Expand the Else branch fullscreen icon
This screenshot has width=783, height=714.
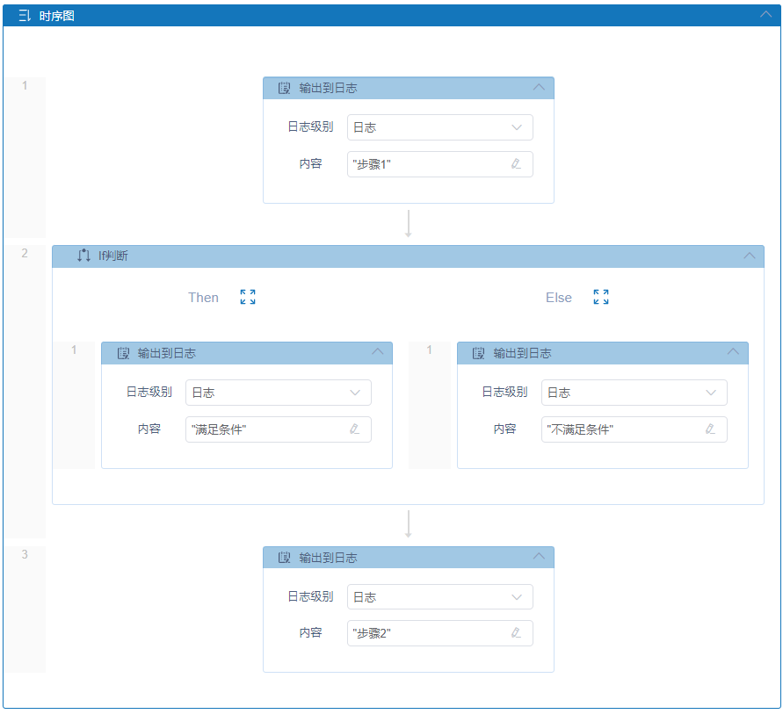[601, 297]
